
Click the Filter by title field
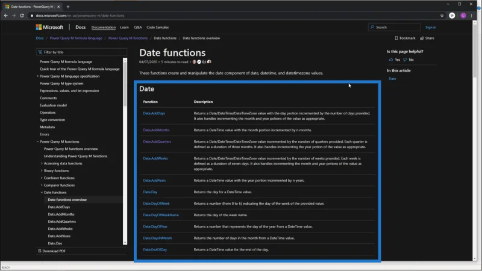tap(81, 52)
